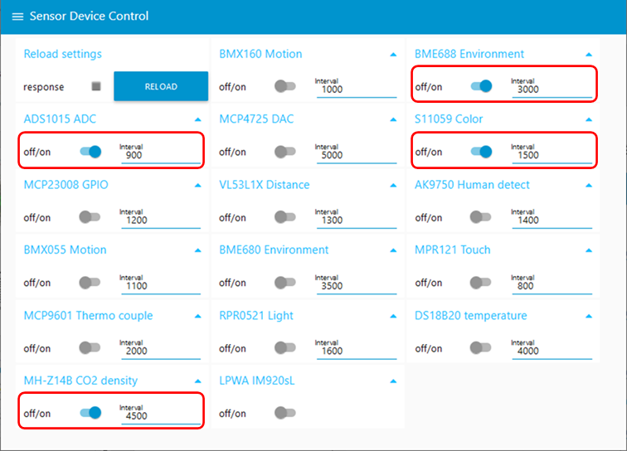The image size is (627, 451).
Task: Collapse the BMX160 Motion panel
Action: 393,55
